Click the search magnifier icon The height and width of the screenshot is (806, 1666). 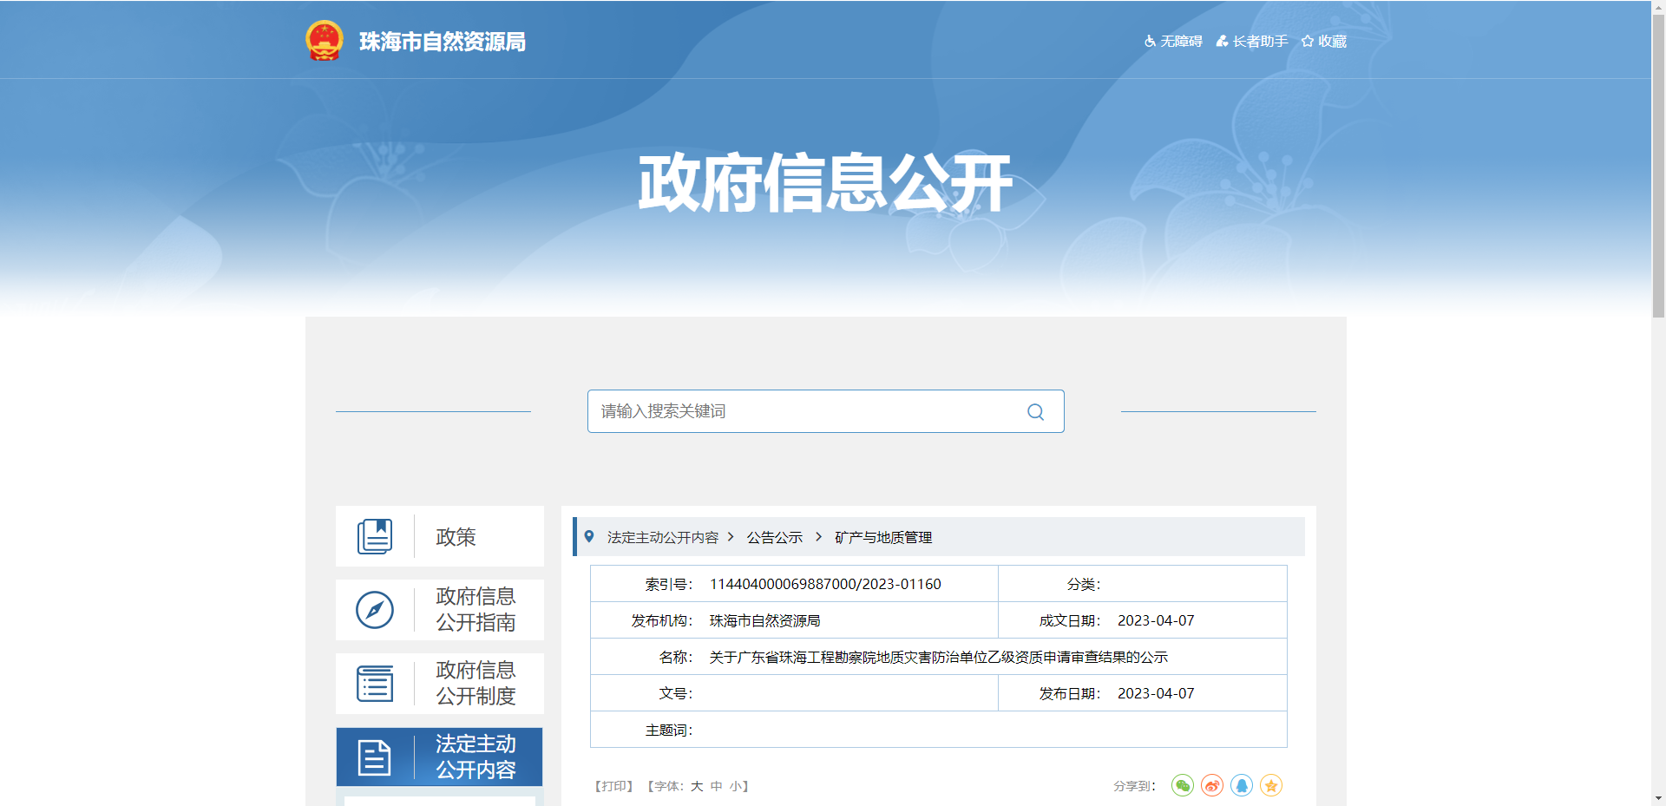pyautogui.click(x=1035, y=411)
